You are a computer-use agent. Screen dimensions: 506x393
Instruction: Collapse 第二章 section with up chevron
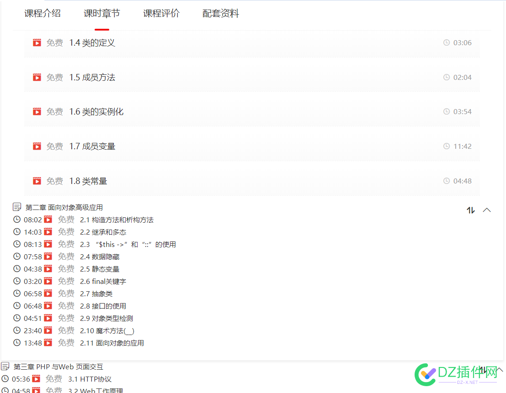click(x=487, y=210)
